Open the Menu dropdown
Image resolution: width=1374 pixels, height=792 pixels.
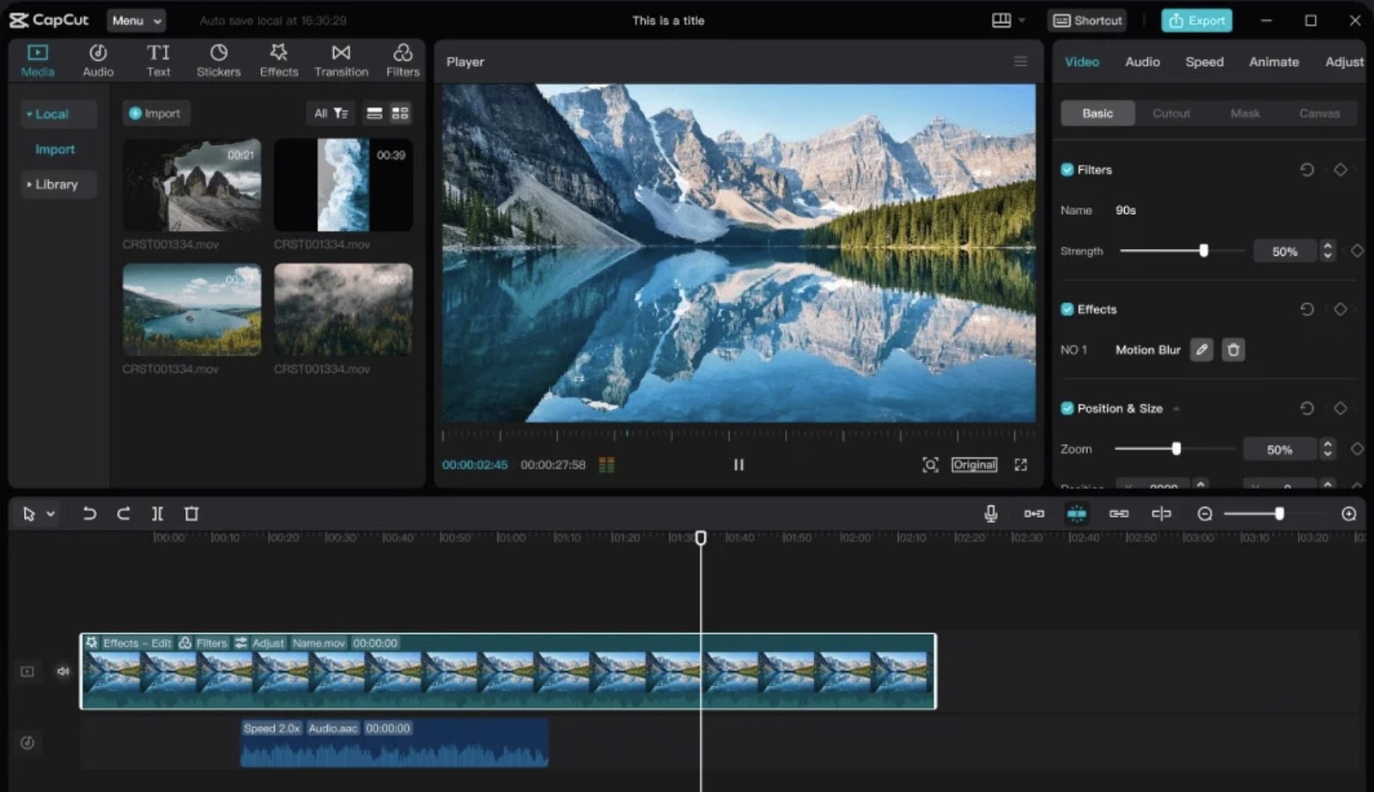pos(136,20)
